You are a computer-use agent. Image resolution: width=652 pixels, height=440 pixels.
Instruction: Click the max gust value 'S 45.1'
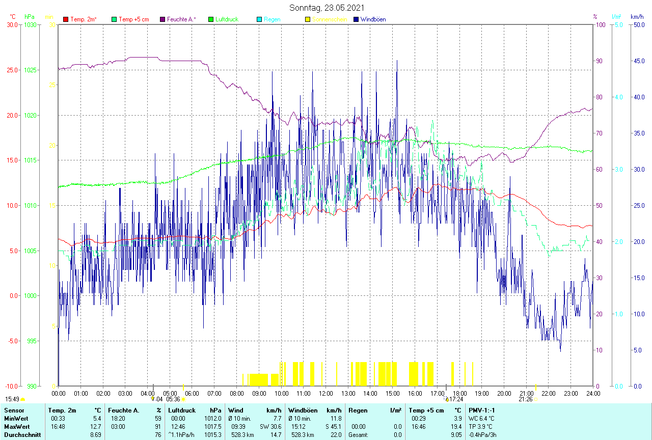(333, 427)
